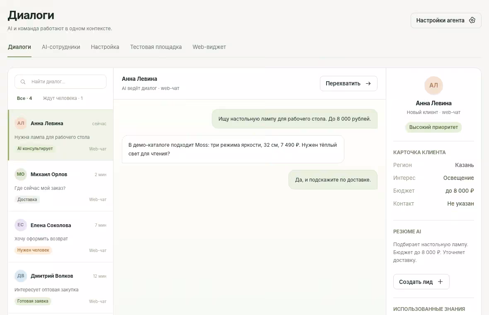
Task: Click the АЛ avatar in the dialog list
Action: (x=21, y=123)
